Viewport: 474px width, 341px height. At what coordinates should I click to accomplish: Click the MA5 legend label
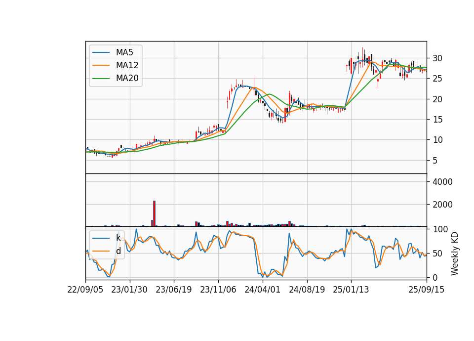tap(124, 52)
